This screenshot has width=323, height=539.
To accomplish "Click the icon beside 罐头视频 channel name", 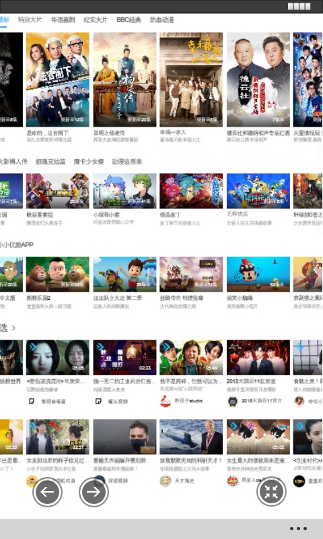I will click(x=98, y=401).
